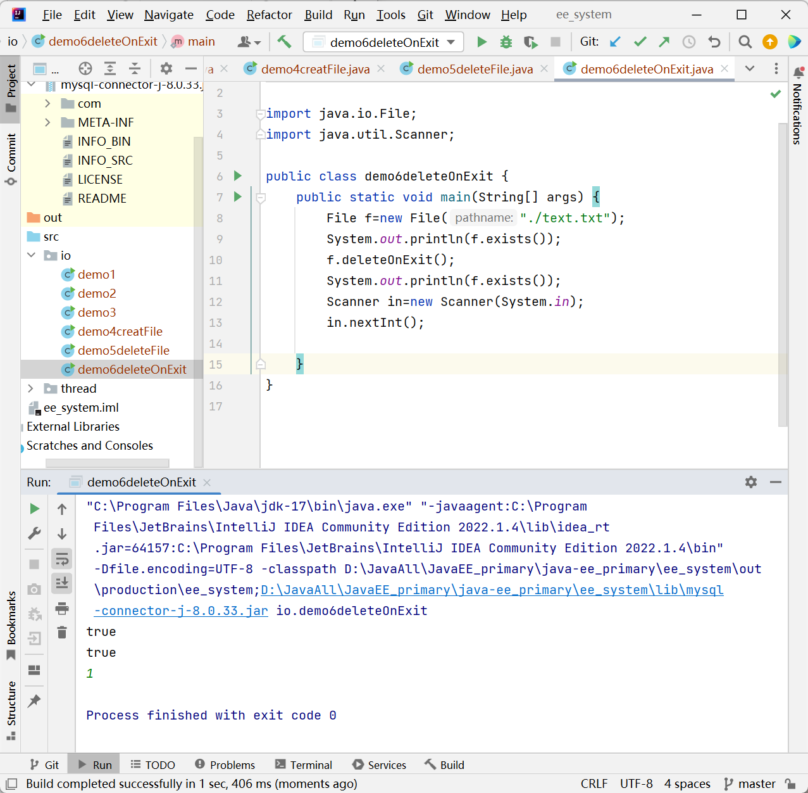Viewport: 808px width, 793px height.
Task: Click the editor vertical scrollbar
Action: click(783, 274)
